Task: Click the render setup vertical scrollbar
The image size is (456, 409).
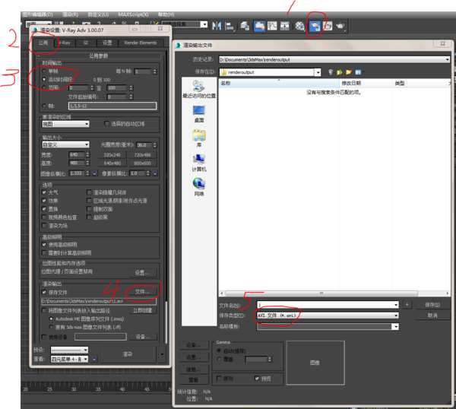Action: tap(166, 322)
